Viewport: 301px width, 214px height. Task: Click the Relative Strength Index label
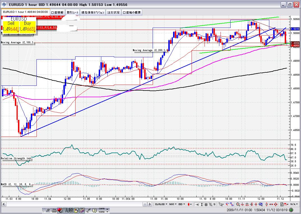point(16,158)
